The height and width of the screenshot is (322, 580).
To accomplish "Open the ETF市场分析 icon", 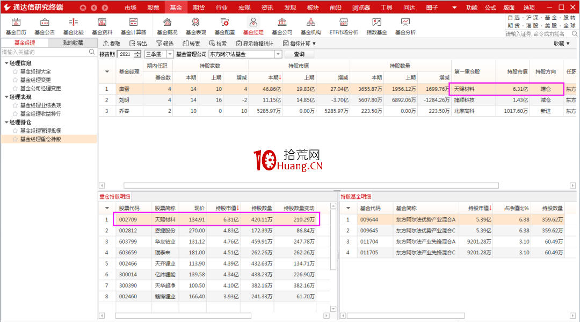I will (344, 27).
